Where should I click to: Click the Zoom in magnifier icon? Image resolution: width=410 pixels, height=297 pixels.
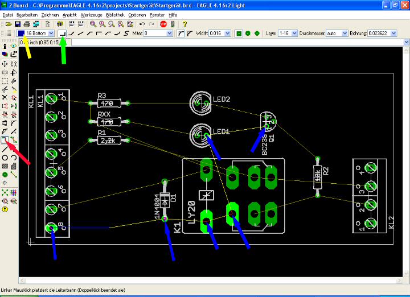click(102, 24)
